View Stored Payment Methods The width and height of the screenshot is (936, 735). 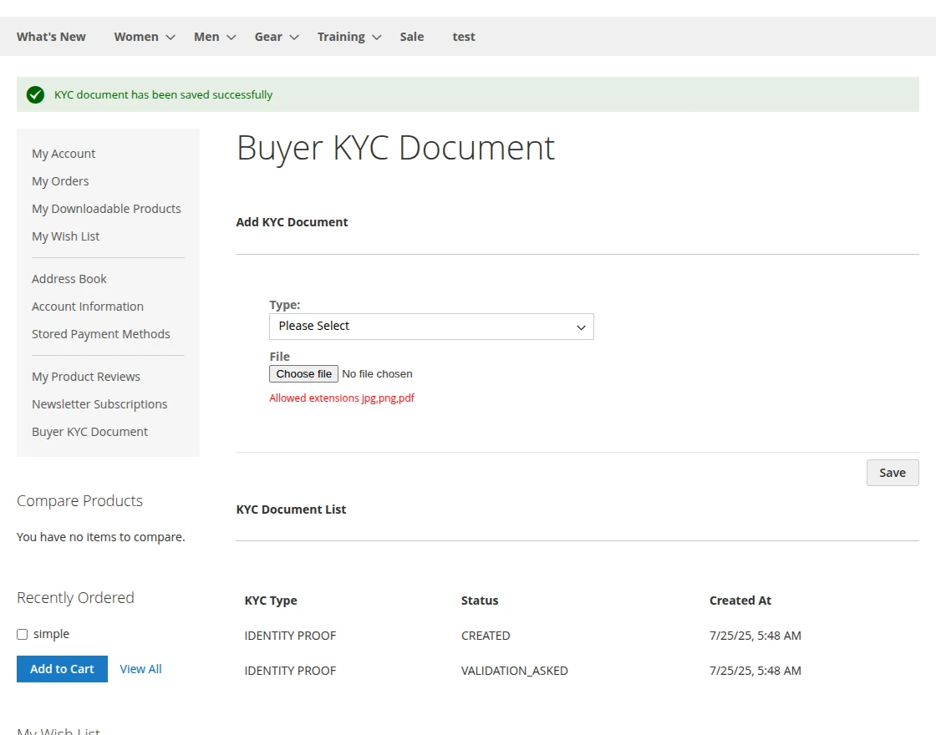click(100, 334)
